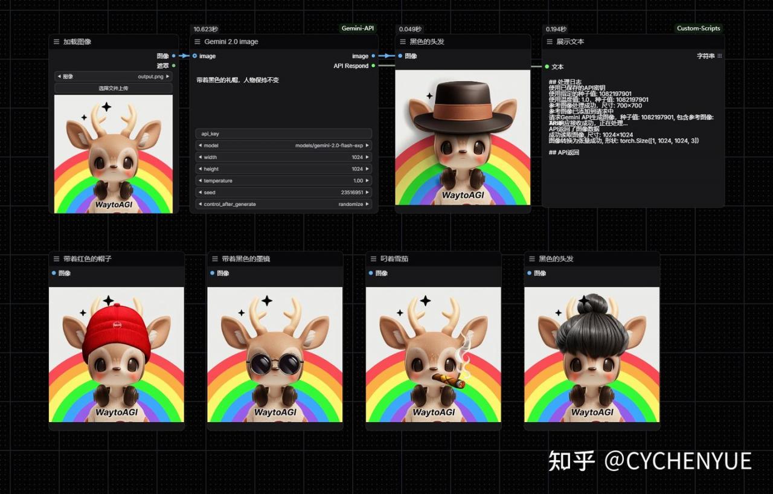Click the 选择文件上传 upload button

114,88
